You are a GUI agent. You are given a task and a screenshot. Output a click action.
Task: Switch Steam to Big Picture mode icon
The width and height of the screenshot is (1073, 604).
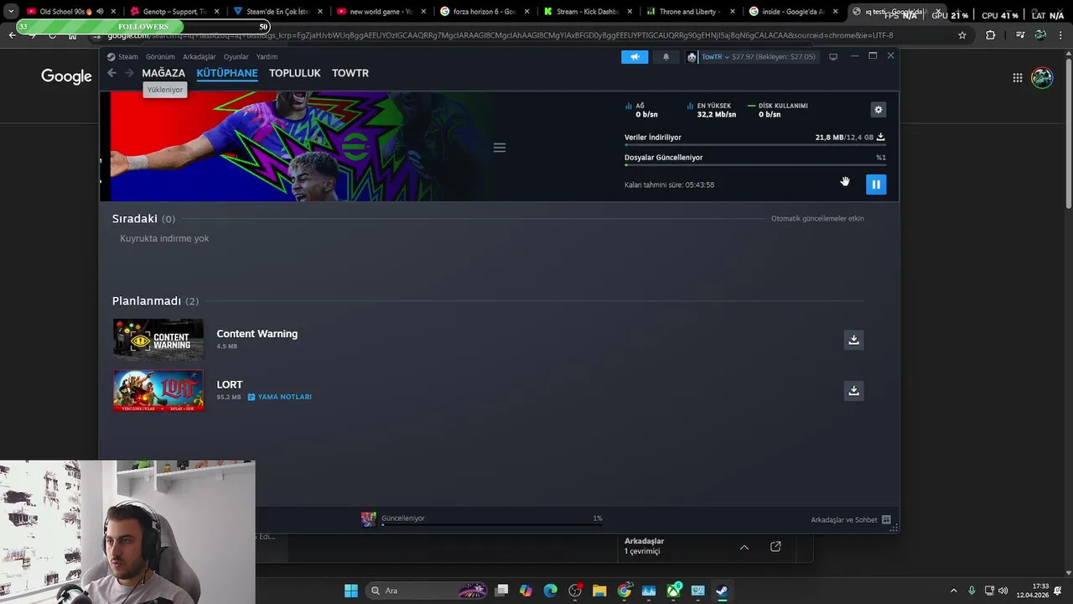[x=833, y=57]
